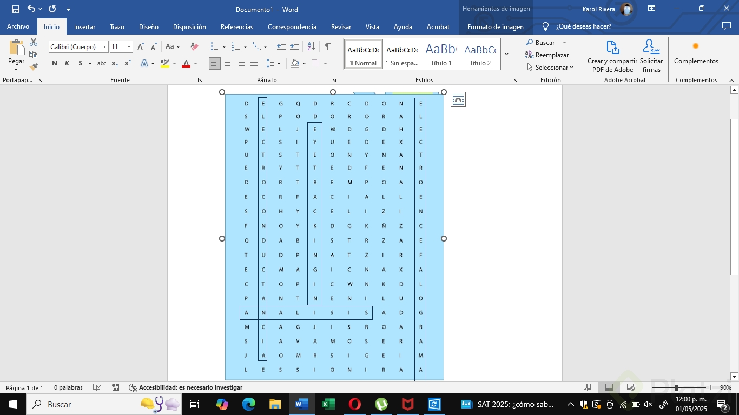739x415 pixels.
Task: Click Solicitar firmas in Adobe Acrobat group
Action: click(651, 56)
